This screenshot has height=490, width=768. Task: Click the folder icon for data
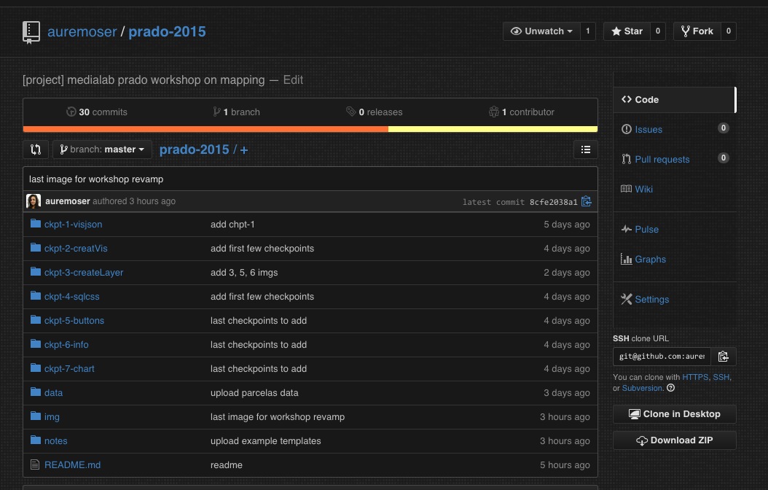35,392
